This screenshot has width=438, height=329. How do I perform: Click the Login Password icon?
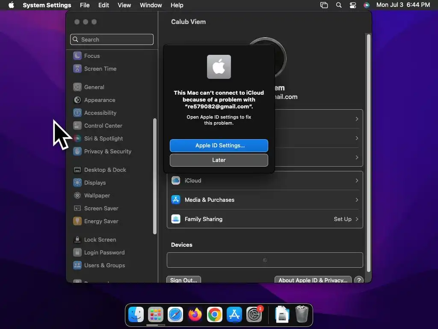77,253
